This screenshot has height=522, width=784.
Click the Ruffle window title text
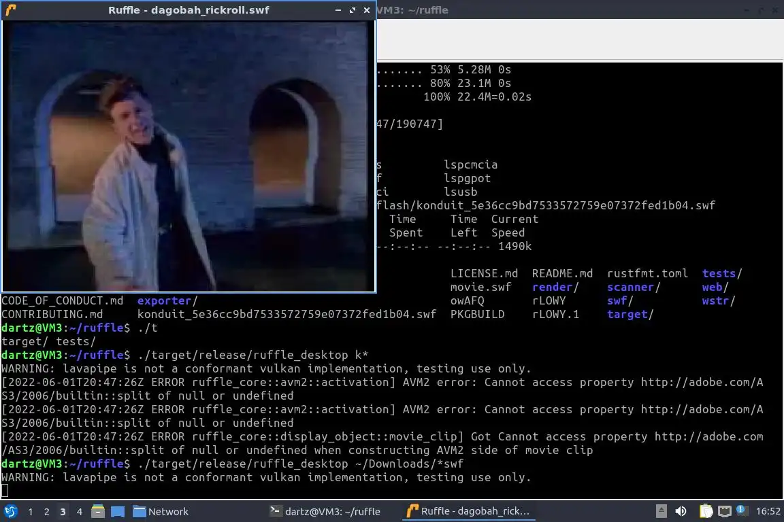(x=189, y=10)
